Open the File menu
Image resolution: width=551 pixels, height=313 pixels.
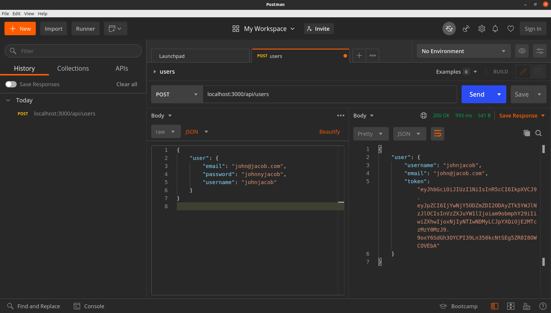point(5,13)
